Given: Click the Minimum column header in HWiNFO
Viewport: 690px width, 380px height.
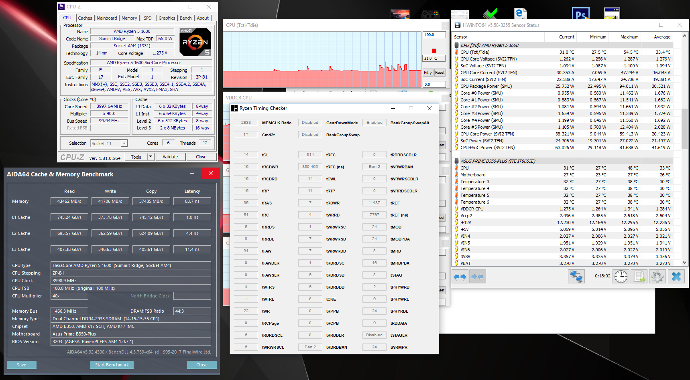Looking at the screenshot, I should pyautogui.click(x=592, y=37).
